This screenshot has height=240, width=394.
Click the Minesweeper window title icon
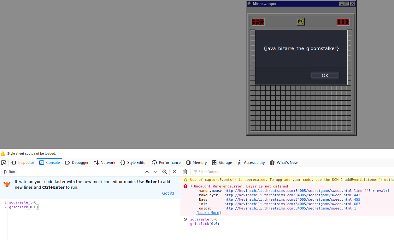(250, 4)
